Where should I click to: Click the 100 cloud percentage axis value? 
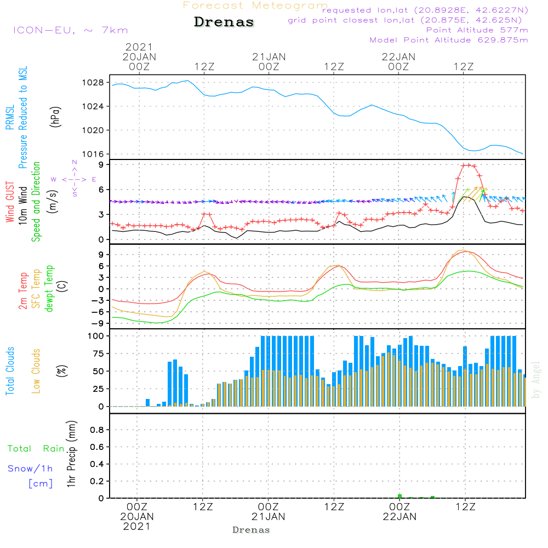[96, 336]
